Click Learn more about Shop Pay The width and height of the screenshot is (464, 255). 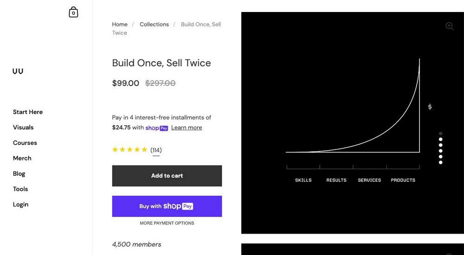[187, 128]
